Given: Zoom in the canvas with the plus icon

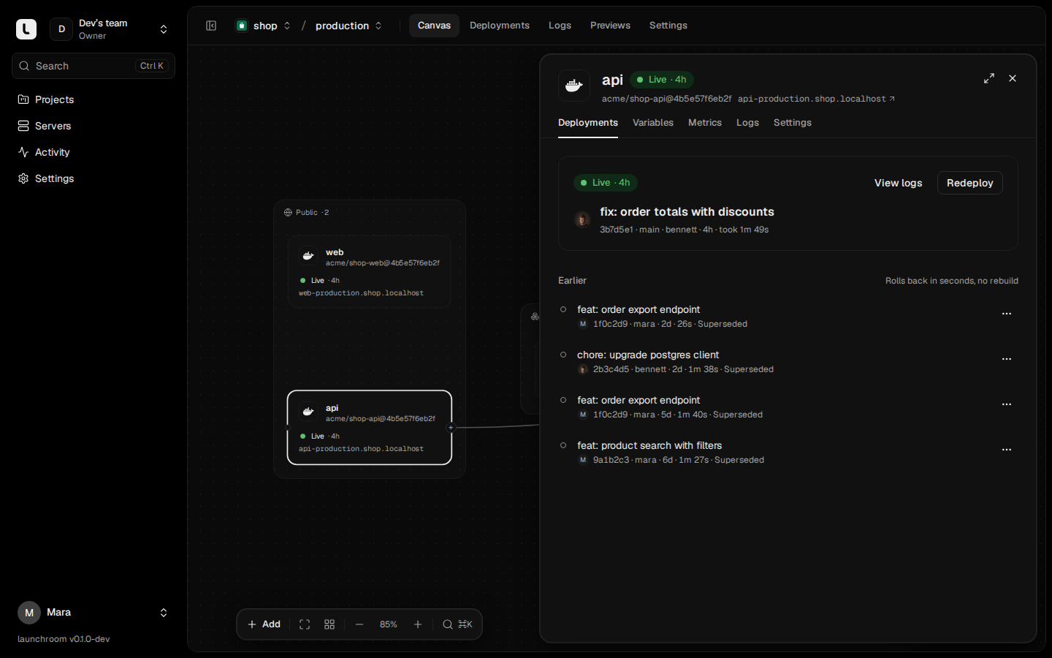Looking at the screenshot, I should click(418, 624).
